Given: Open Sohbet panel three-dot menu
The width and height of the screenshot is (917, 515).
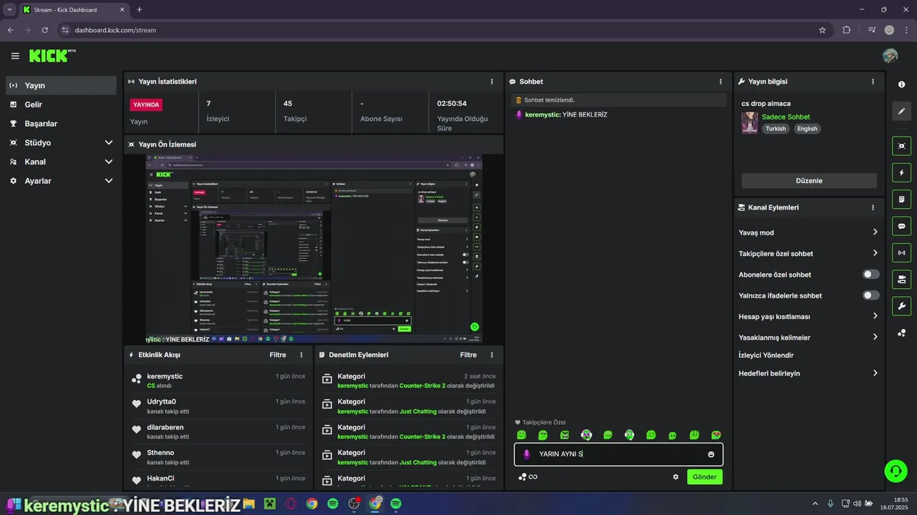Looking at the screenshot, I should tap(721, 82).
